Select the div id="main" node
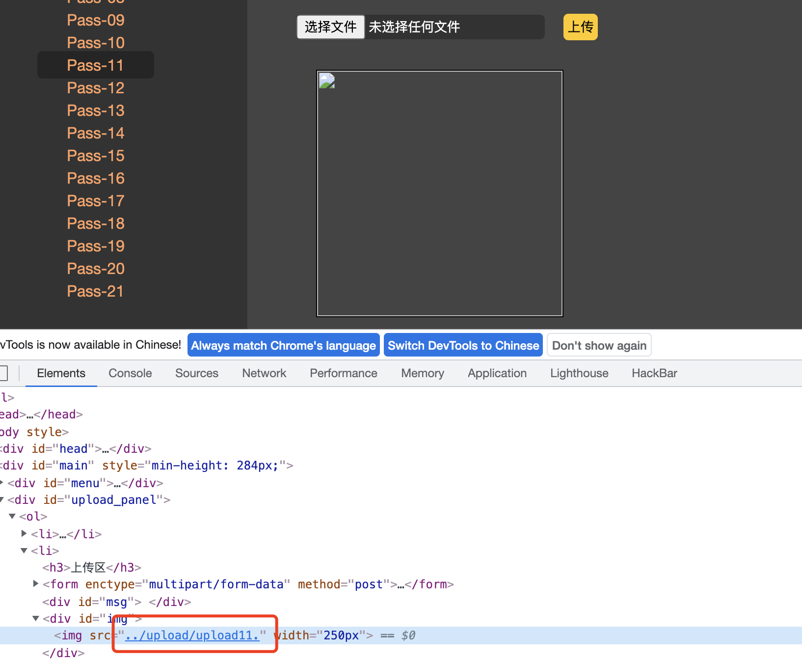 (x=146, y=465)
